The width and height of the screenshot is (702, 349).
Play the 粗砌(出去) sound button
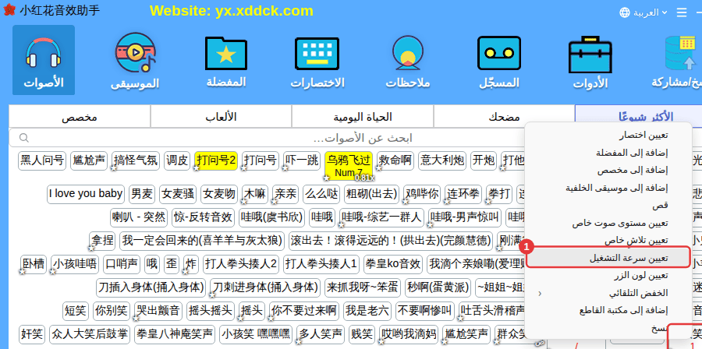371,194
